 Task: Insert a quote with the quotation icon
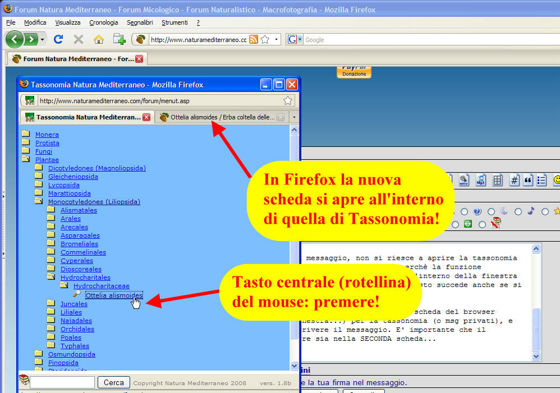[x=528, y=180]
